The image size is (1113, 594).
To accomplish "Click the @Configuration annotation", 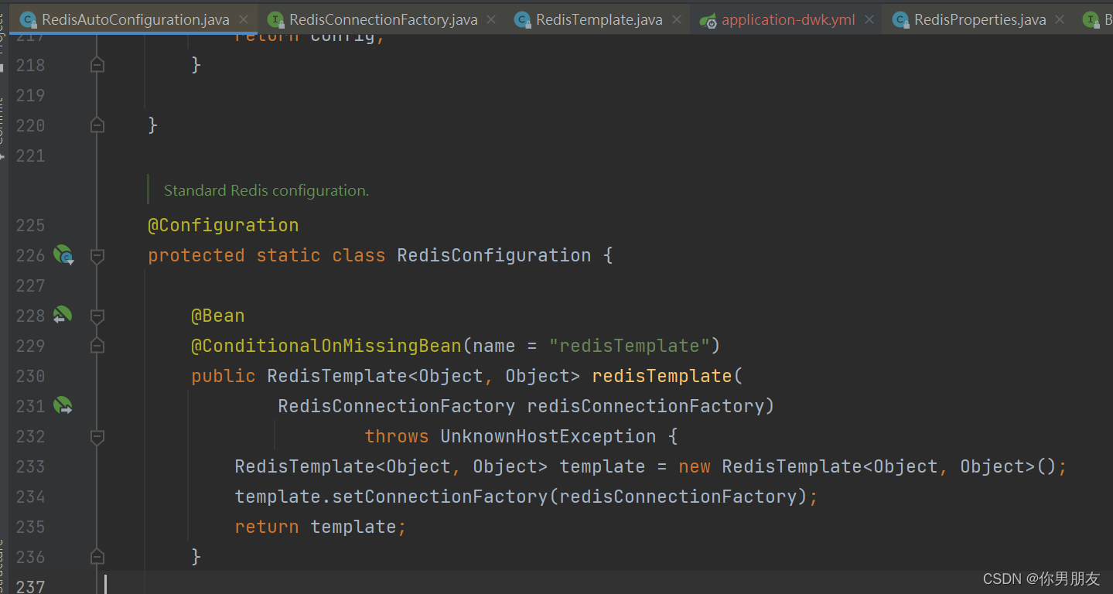I will point(224,225).
